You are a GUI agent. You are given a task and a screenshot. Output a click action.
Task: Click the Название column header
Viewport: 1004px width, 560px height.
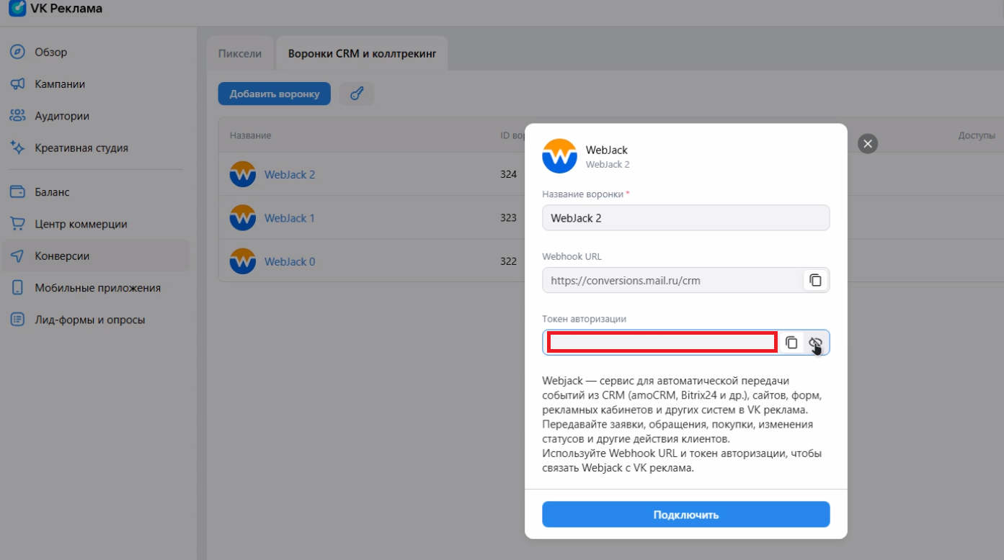click(x=250, y=135)
